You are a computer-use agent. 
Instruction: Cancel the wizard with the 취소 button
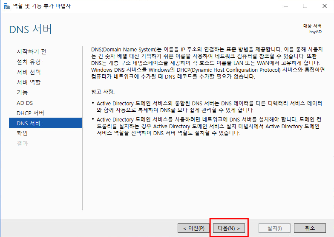(310, 229)
